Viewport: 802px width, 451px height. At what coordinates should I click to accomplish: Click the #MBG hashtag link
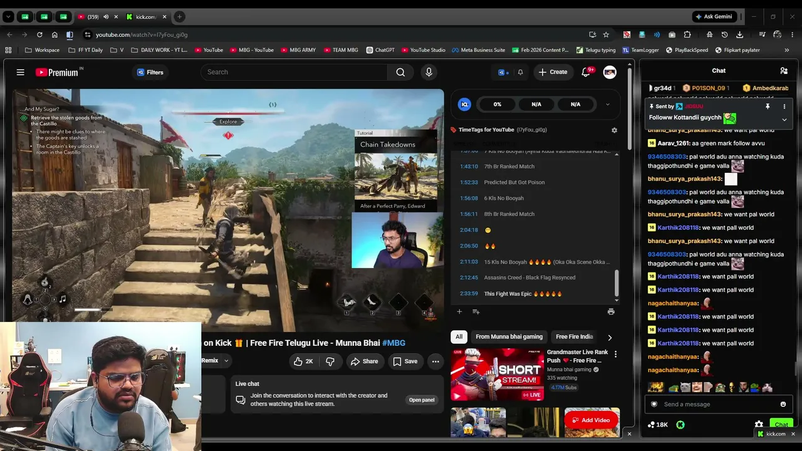393,343
